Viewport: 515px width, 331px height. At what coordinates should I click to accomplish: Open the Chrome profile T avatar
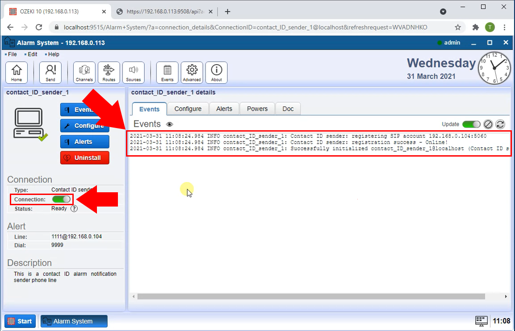tap(490, 27)
